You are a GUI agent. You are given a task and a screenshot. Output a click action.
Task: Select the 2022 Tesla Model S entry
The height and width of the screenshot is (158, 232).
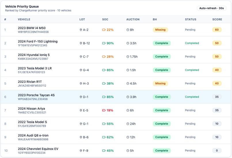(x=116, y=124)
